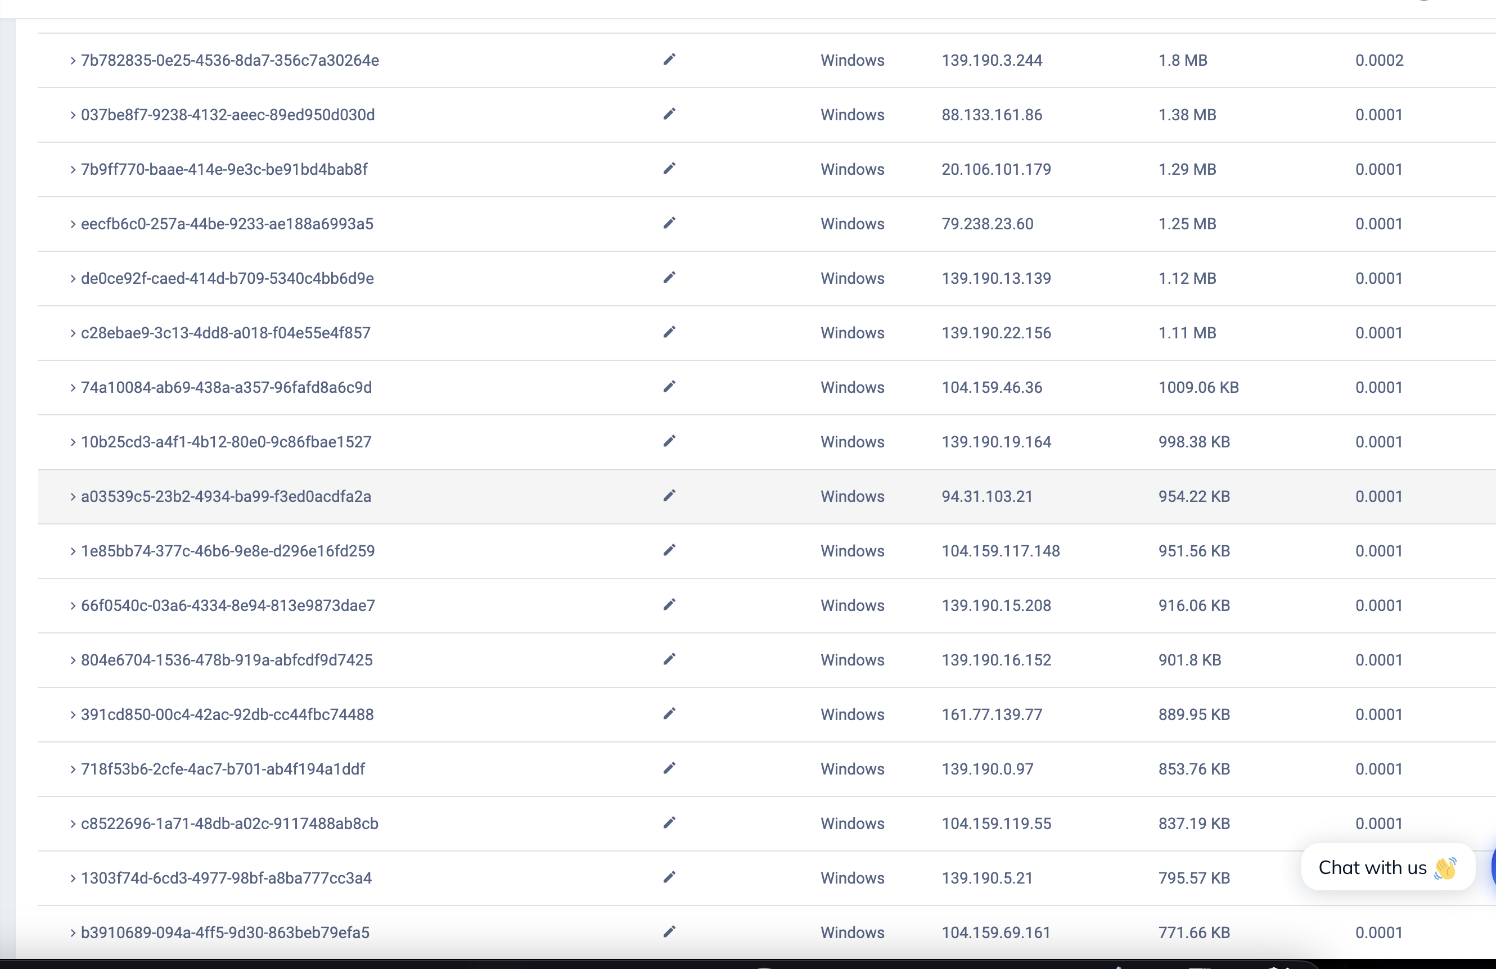Select the 391cd850-00c4 device row text

(x=227, y=714)
